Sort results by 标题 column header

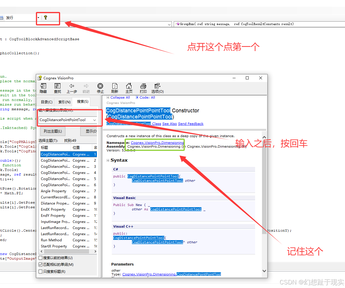point(55,147)
